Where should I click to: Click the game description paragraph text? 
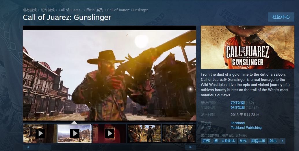(x=245, y=85)
